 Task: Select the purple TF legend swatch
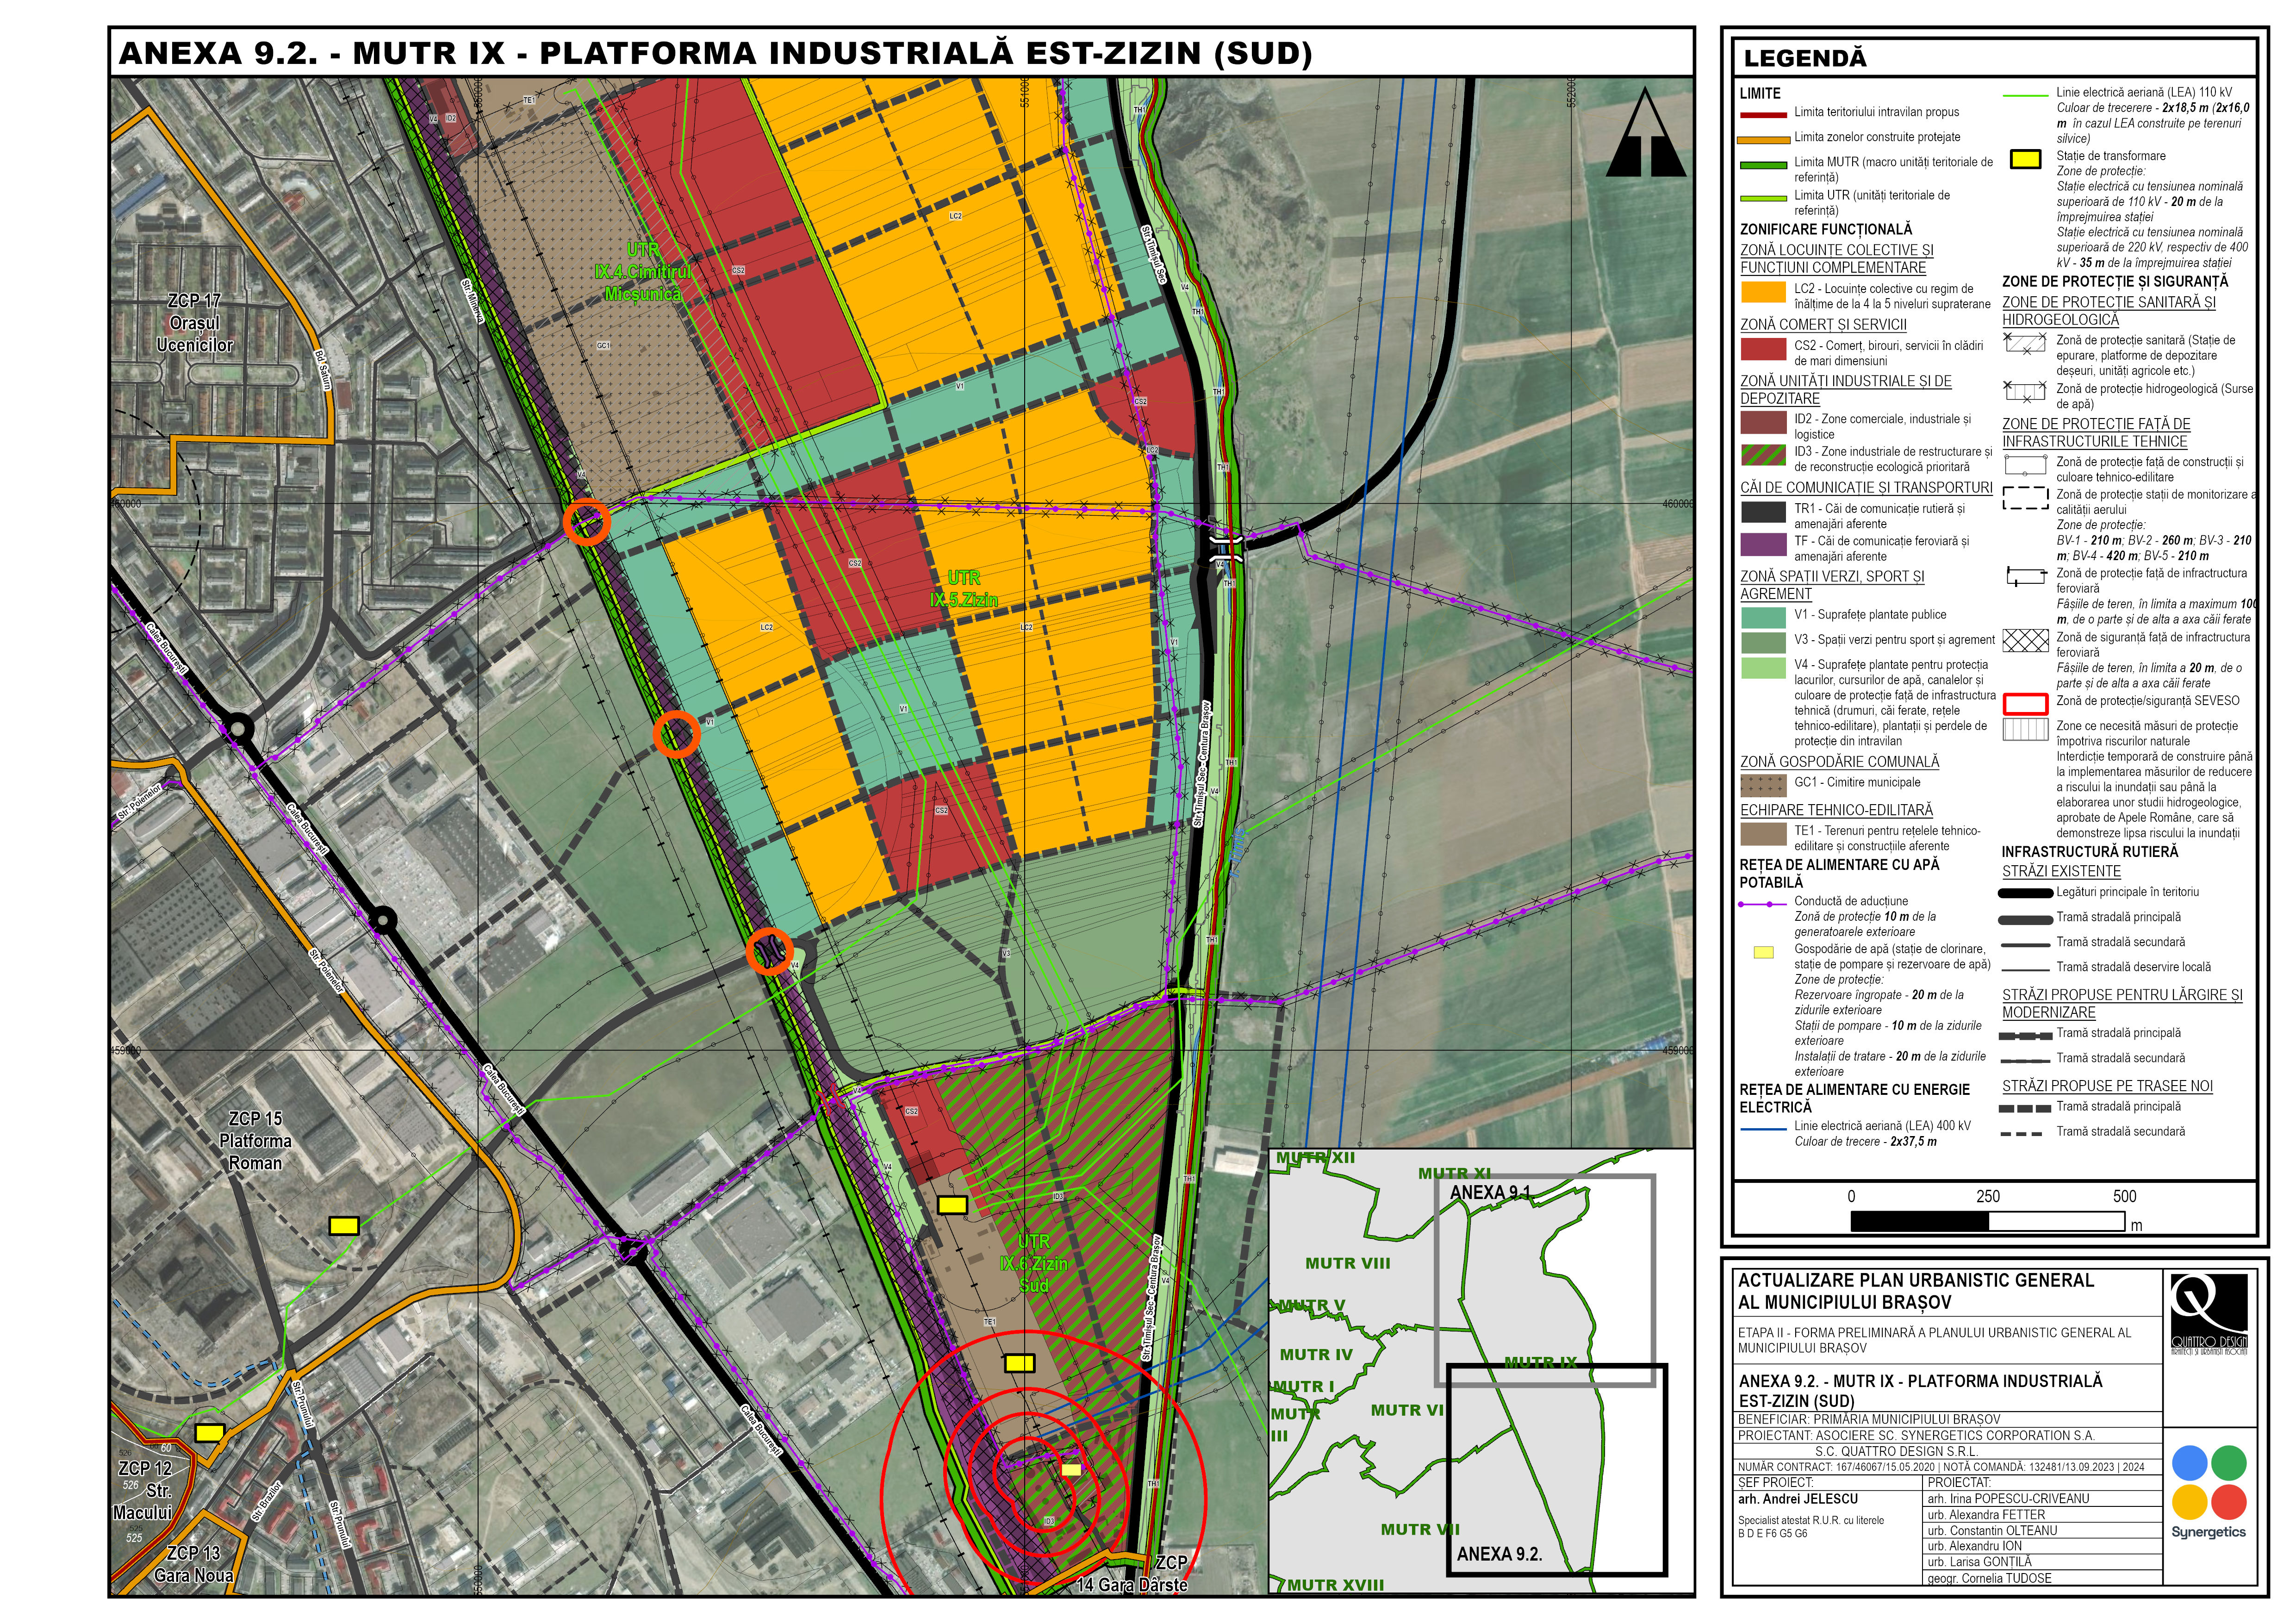[x=1762, y=544]
